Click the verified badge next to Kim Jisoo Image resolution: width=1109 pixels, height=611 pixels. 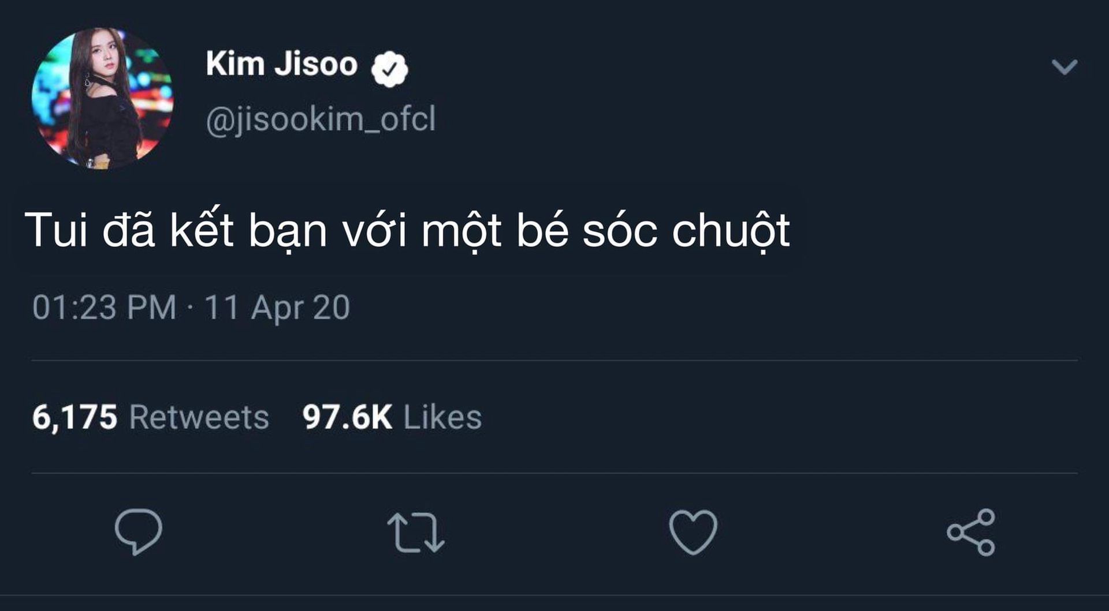point(390,69)
